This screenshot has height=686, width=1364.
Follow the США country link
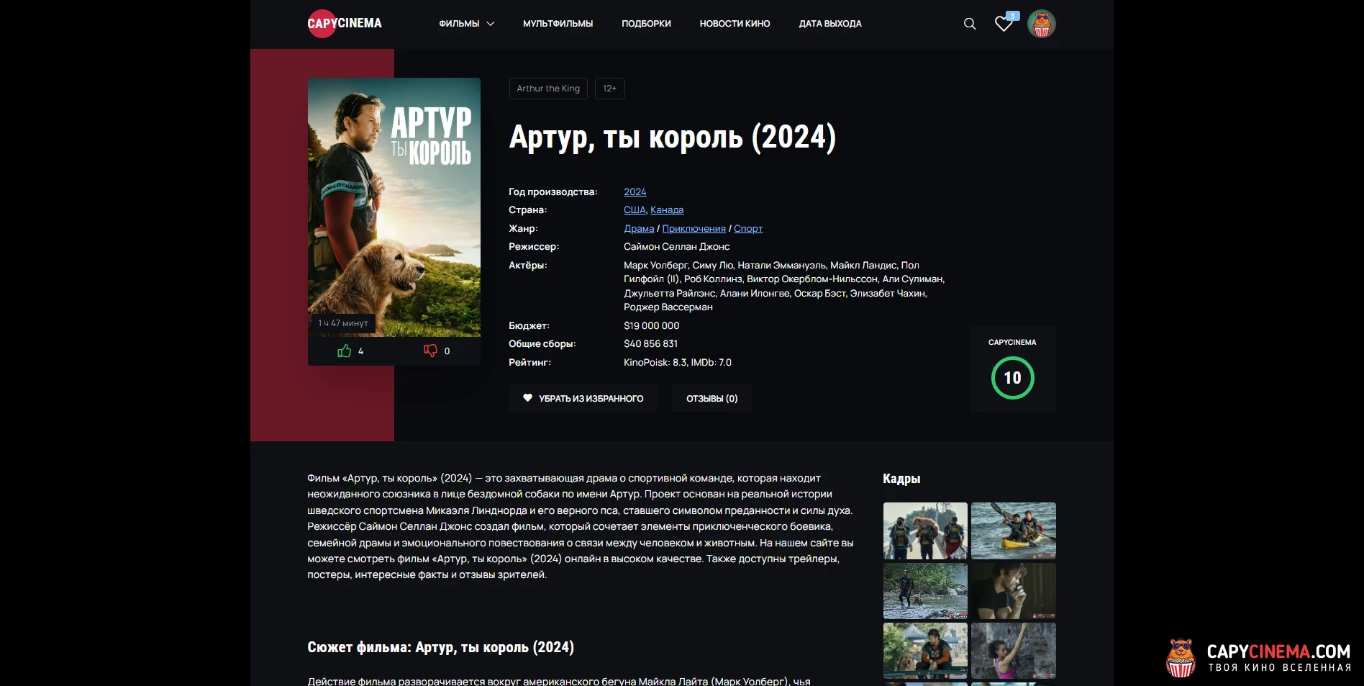pos(635,209)
